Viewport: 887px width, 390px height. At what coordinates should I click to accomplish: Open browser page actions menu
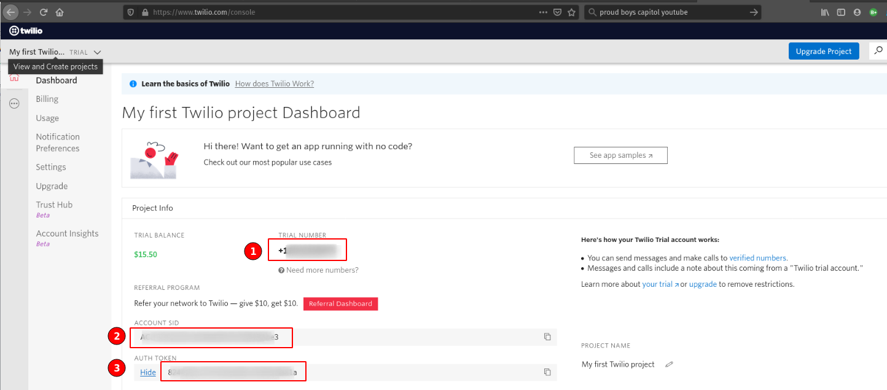(543, 12)
